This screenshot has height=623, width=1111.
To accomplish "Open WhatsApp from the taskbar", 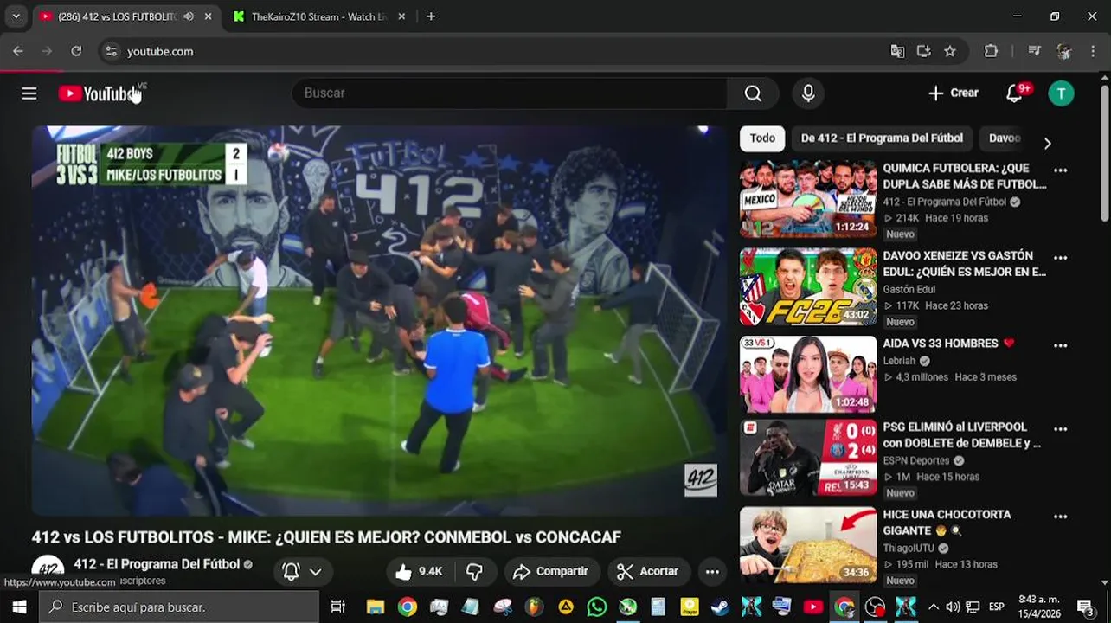I will pyautogui.click(x=596, y=607).
